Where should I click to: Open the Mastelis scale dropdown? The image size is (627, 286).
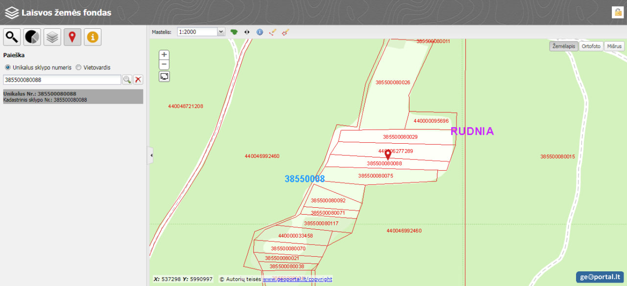pyautogui.click(x=201, y=32)
